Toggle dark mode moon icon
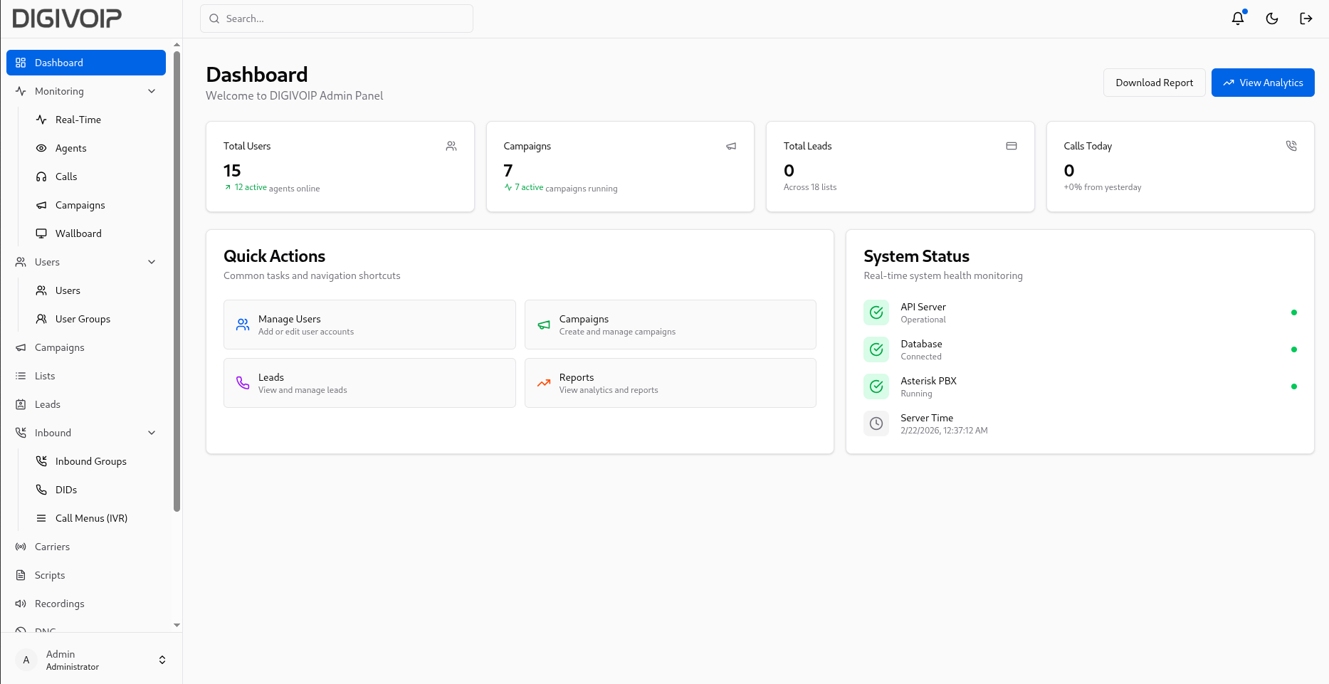 [x=1272, y=19]
